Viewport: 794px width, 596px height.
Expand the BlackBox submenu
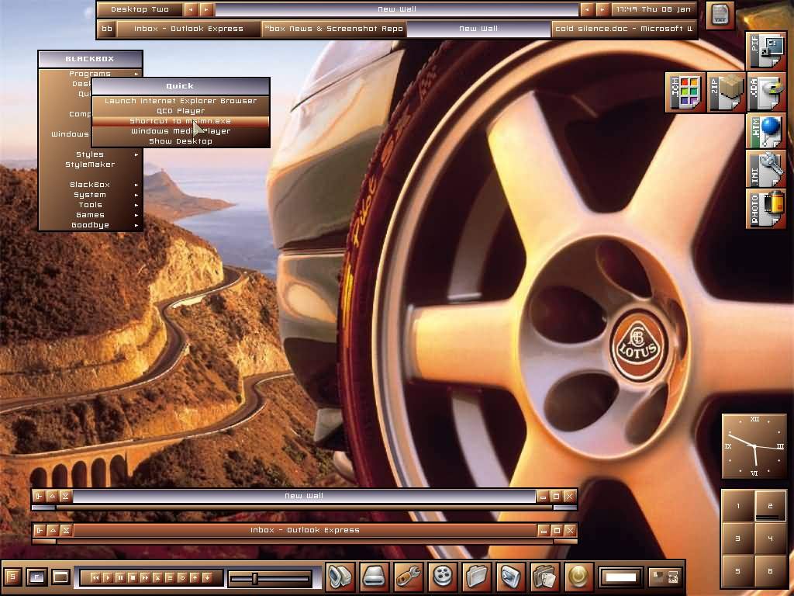[90, 185]
